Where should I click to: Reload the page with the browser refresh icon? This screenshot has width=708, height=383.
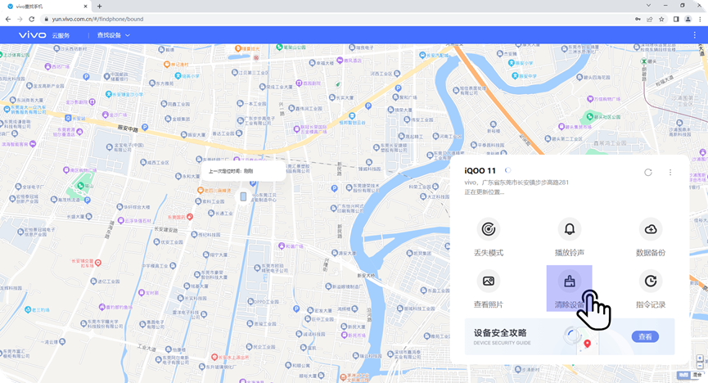pos(32,19)
